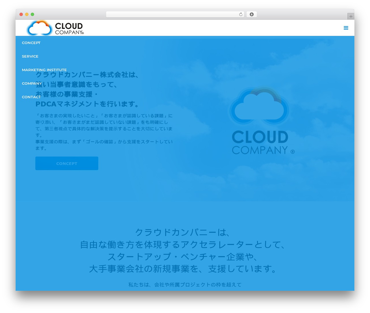This screenshot has height=313, width=370.
Task: Maximize the browser window
Action: click(32, 14)
